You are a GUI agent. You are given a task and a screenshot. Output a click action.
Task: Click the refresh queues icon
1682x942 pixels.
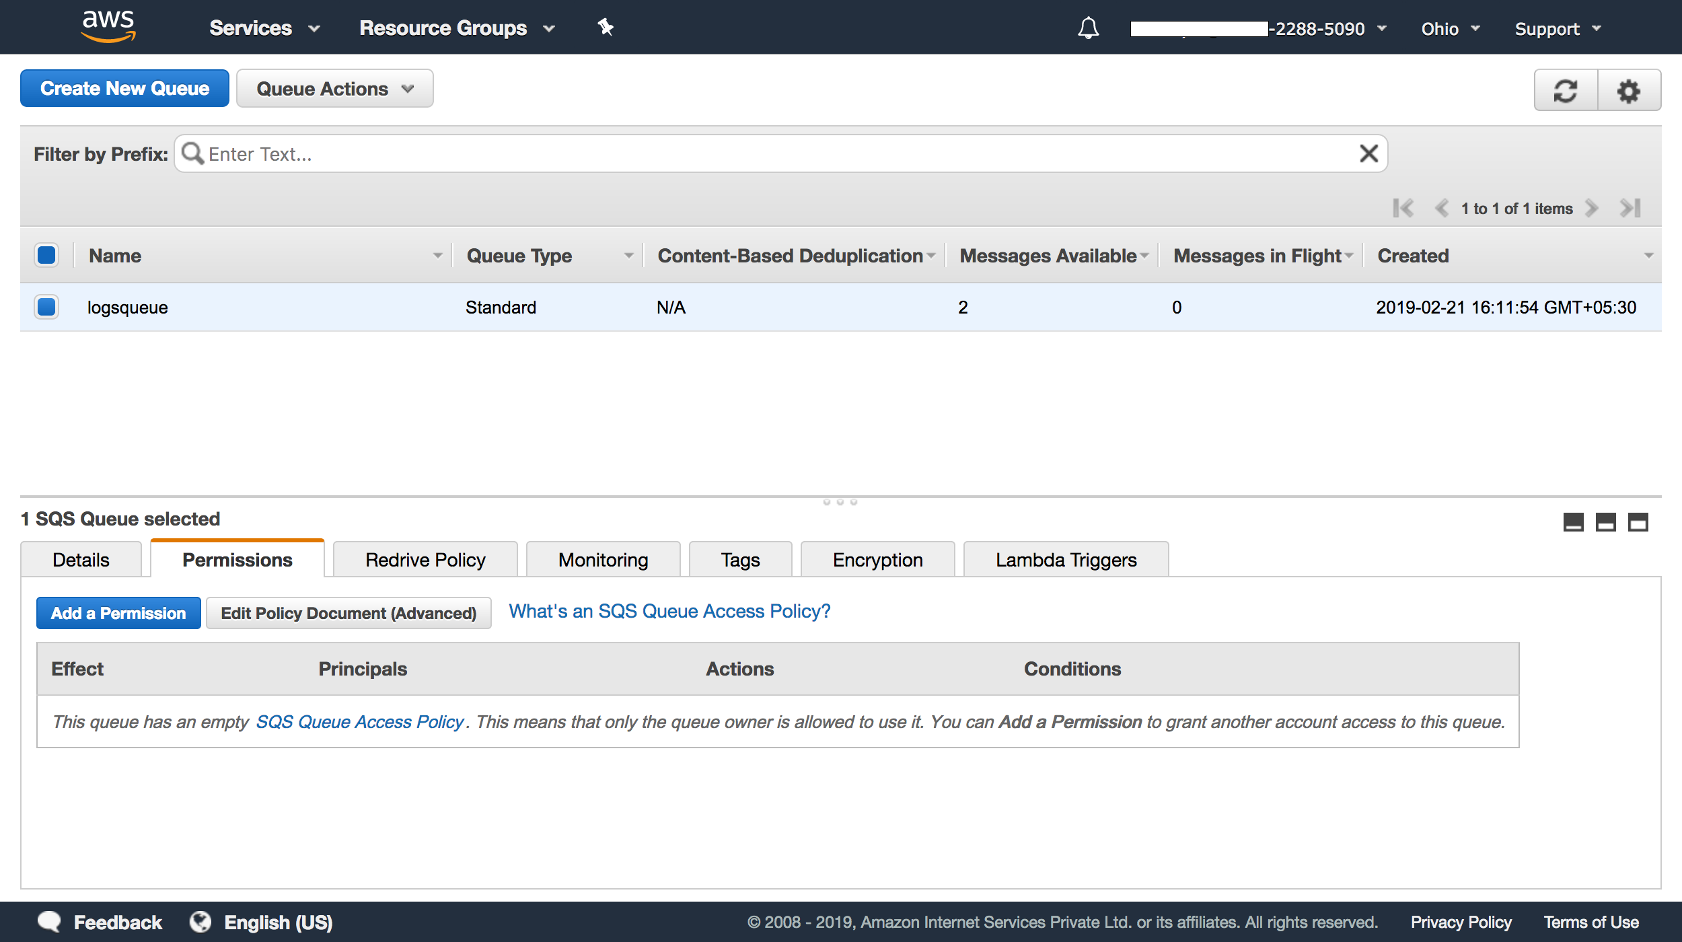pyautogui.click(x=1564, y=90)
